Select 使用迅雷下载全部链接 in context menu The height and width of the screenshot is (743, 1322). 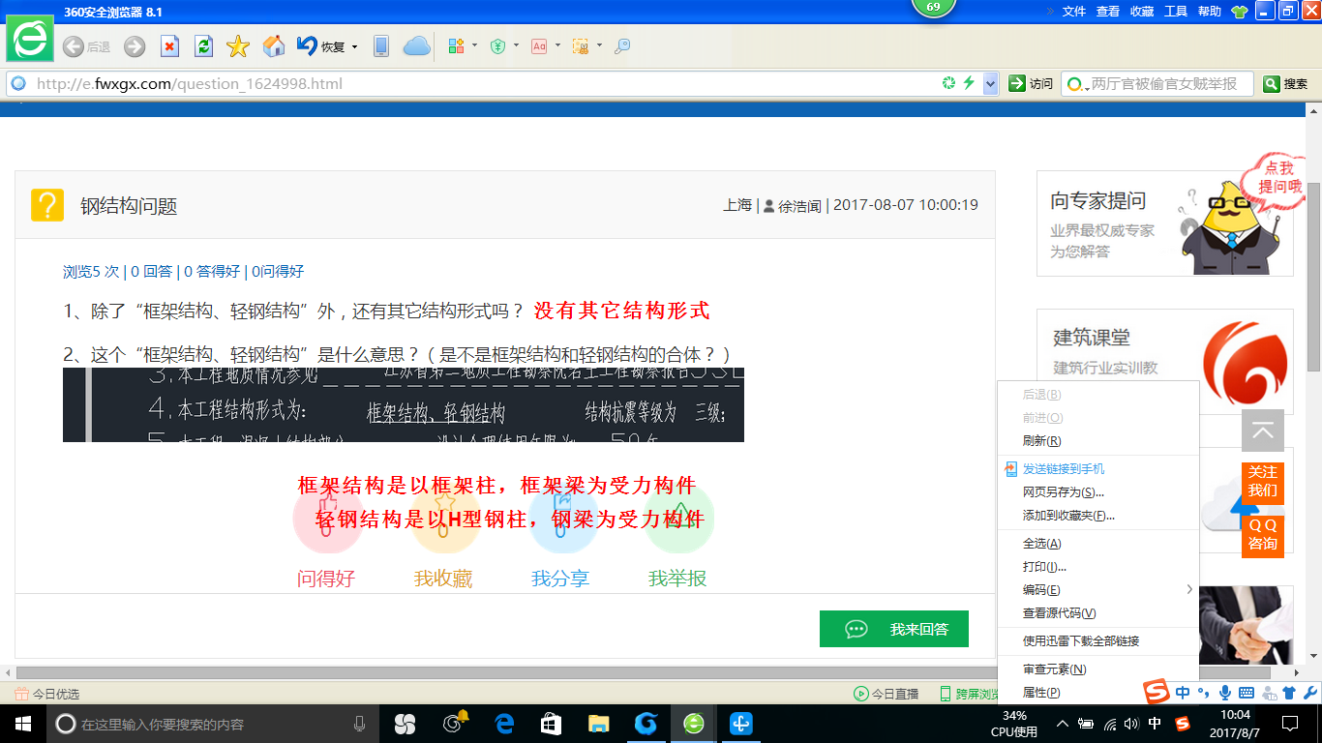point(1098,641)
